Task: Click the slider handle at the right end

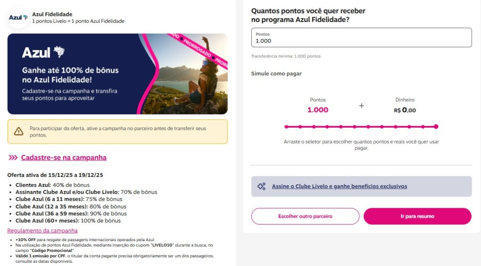Action: pos(436,127)
